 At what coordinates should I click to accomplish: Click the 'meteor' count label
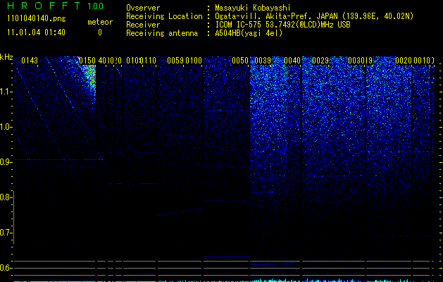[x=100, y=22]
